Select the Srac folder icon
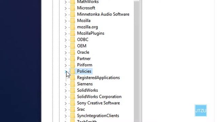This screenshot has width=217, height=122. tap(73, 109)
